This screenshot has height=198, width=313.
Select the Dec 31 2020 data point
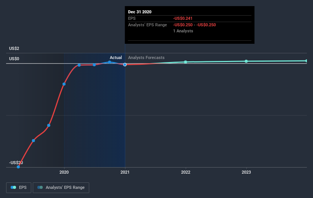click(125, 65)
